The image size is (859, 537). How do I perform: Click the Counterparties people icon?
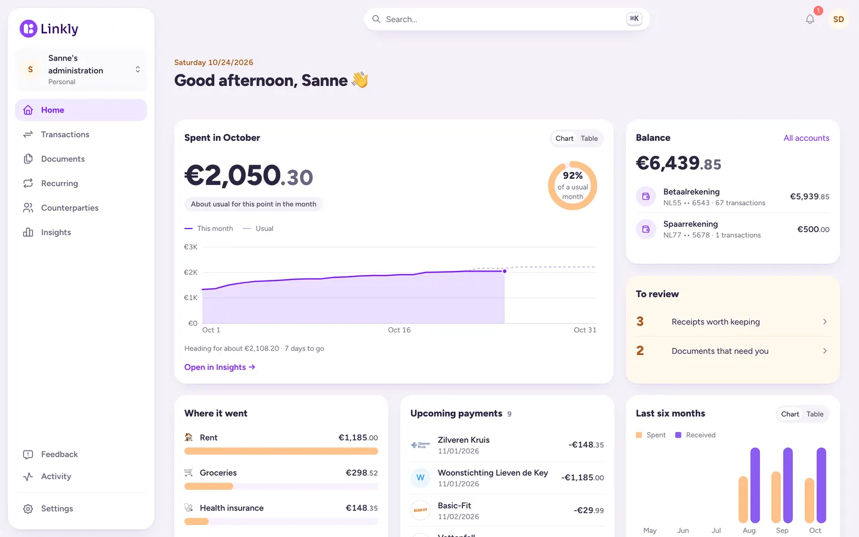click(28, 208)
